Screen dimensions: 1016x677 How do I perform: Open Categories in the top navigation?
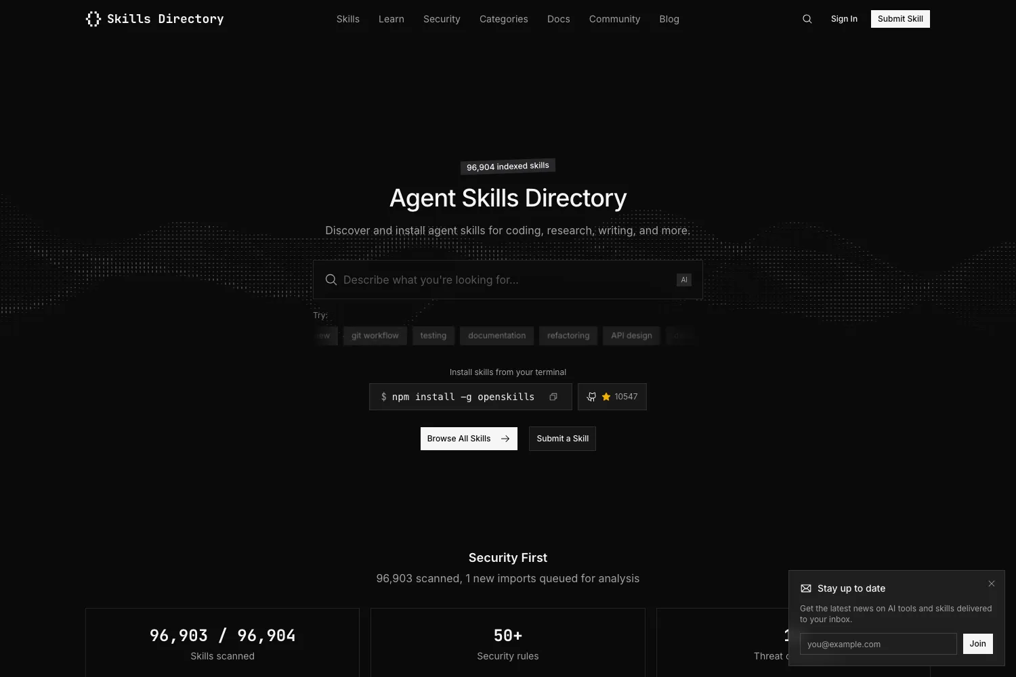504,19
